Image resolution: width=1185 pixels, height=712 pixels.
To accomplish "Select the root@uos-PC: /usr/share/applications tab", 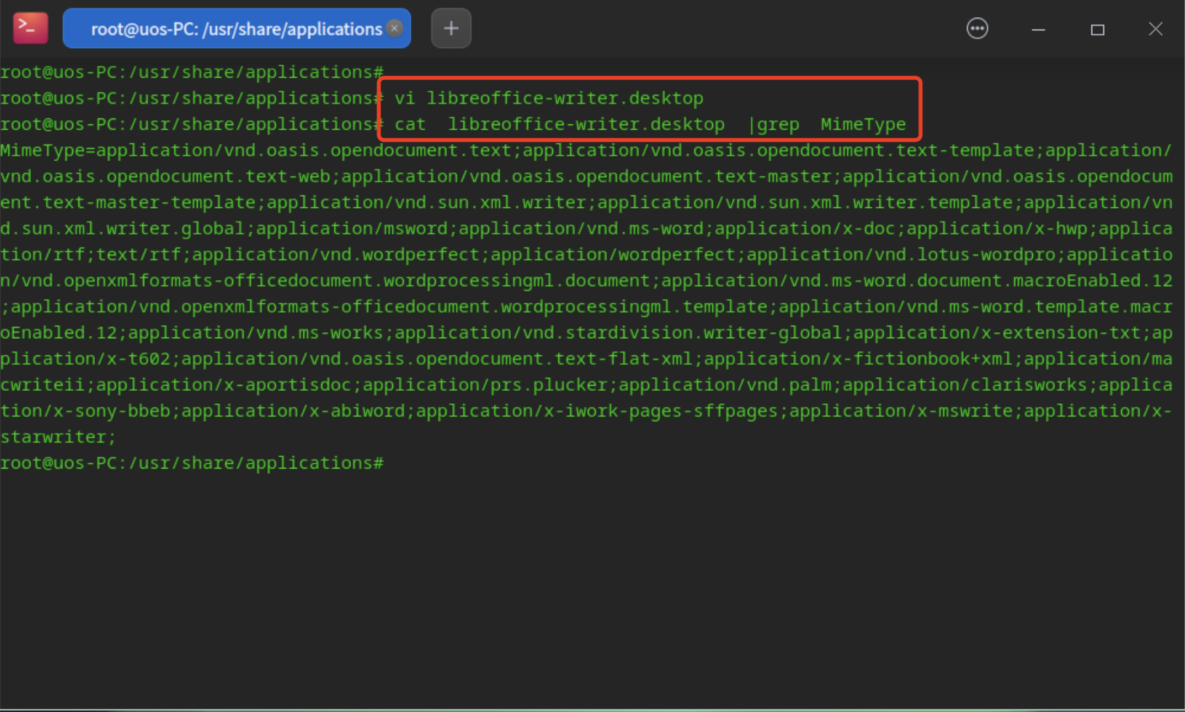I will coord(236,28).
